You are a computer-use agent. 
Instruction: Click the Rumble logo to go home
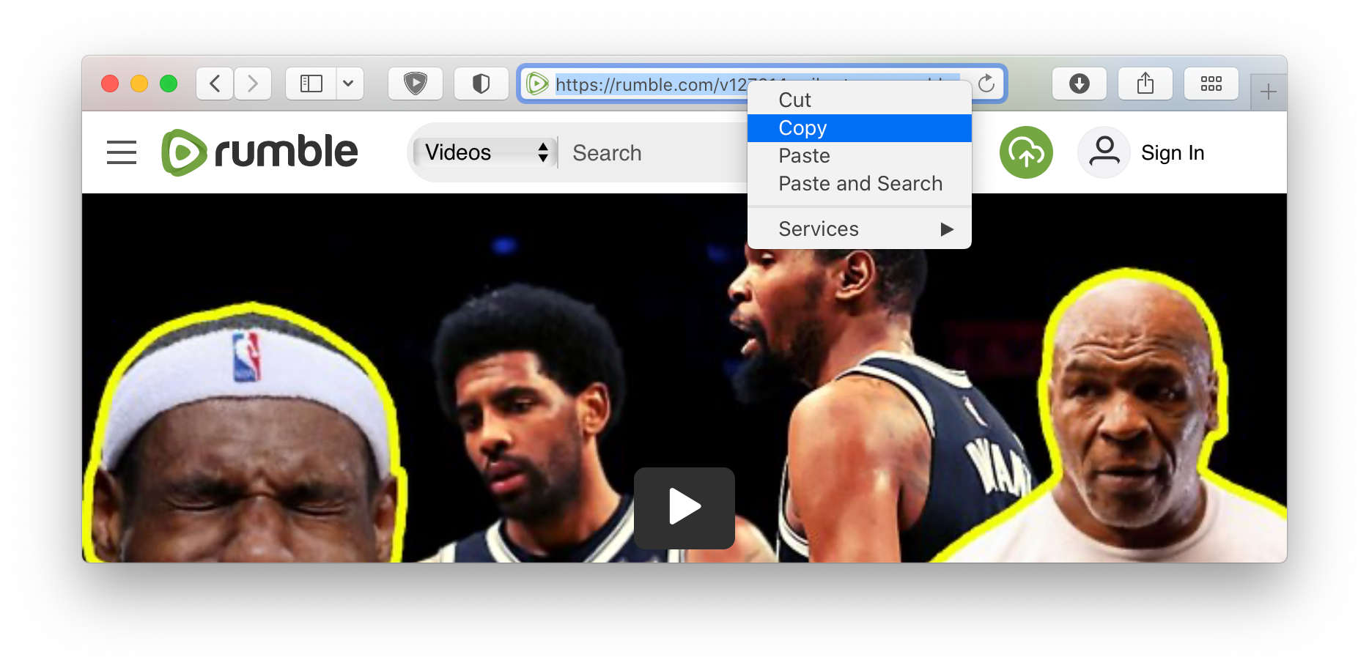coord(259,151)
